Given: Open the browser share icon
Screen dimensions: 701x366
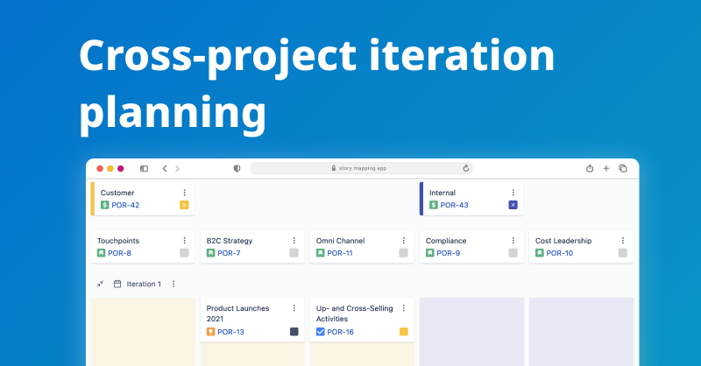Looking at the screenshot, I should 590,168.
